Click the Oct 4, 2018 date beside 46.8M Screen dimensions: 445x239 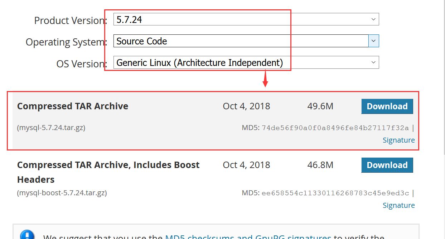click(246, 165)
